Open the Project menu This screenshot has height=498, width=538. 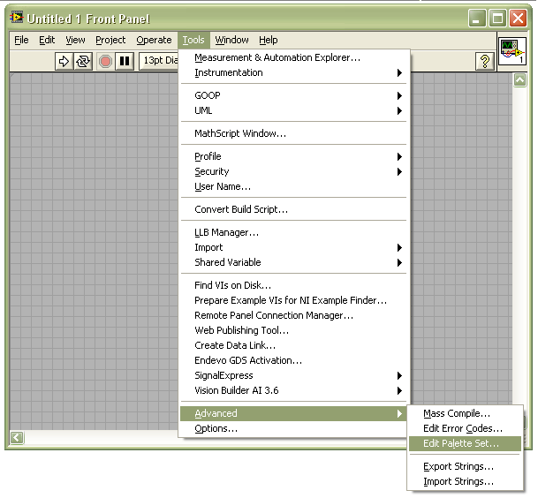click(x=110, y=40)
